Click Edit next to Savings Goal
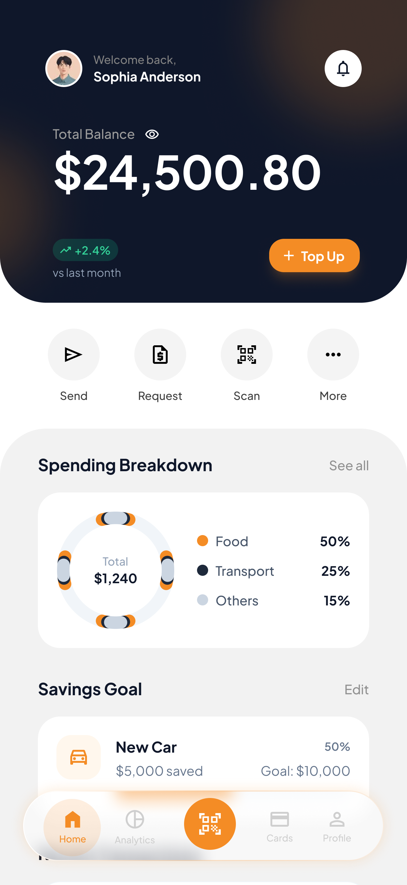The image size is (407, 885). pyautogui.click(x=356, y=690)
